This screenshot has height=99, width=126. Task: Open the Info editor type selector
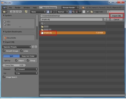(x=5, y=8)
